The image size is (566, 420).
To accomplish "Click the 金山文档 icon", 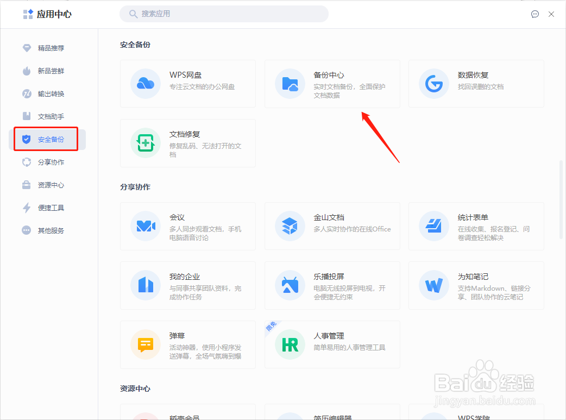I will click(290, 226).
